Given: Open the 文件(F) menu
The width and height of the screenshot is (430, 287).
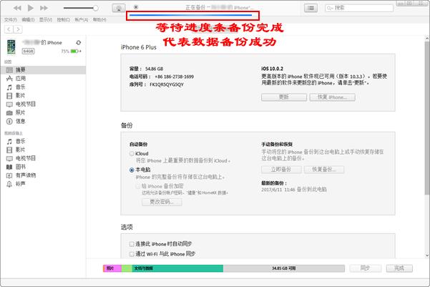Looking at the screenshot, I should pos(11,19).
